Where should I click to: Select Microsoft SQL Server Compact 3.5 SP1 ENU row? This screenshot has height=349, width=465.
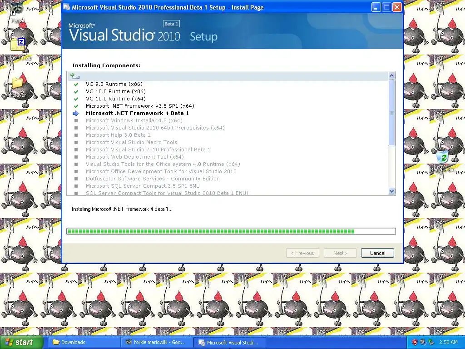pyautogui.click(x=143, y=186)
